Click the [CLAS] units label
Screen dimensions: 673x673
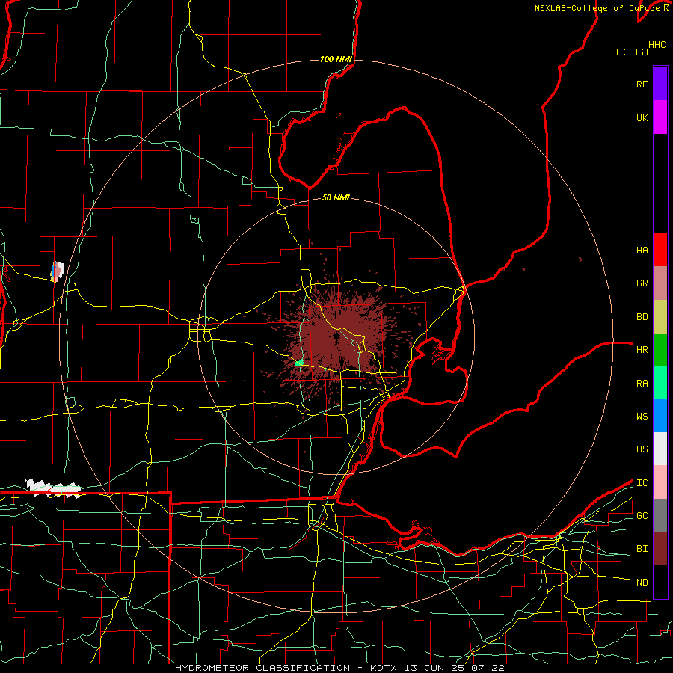click(x=632, y=52)
